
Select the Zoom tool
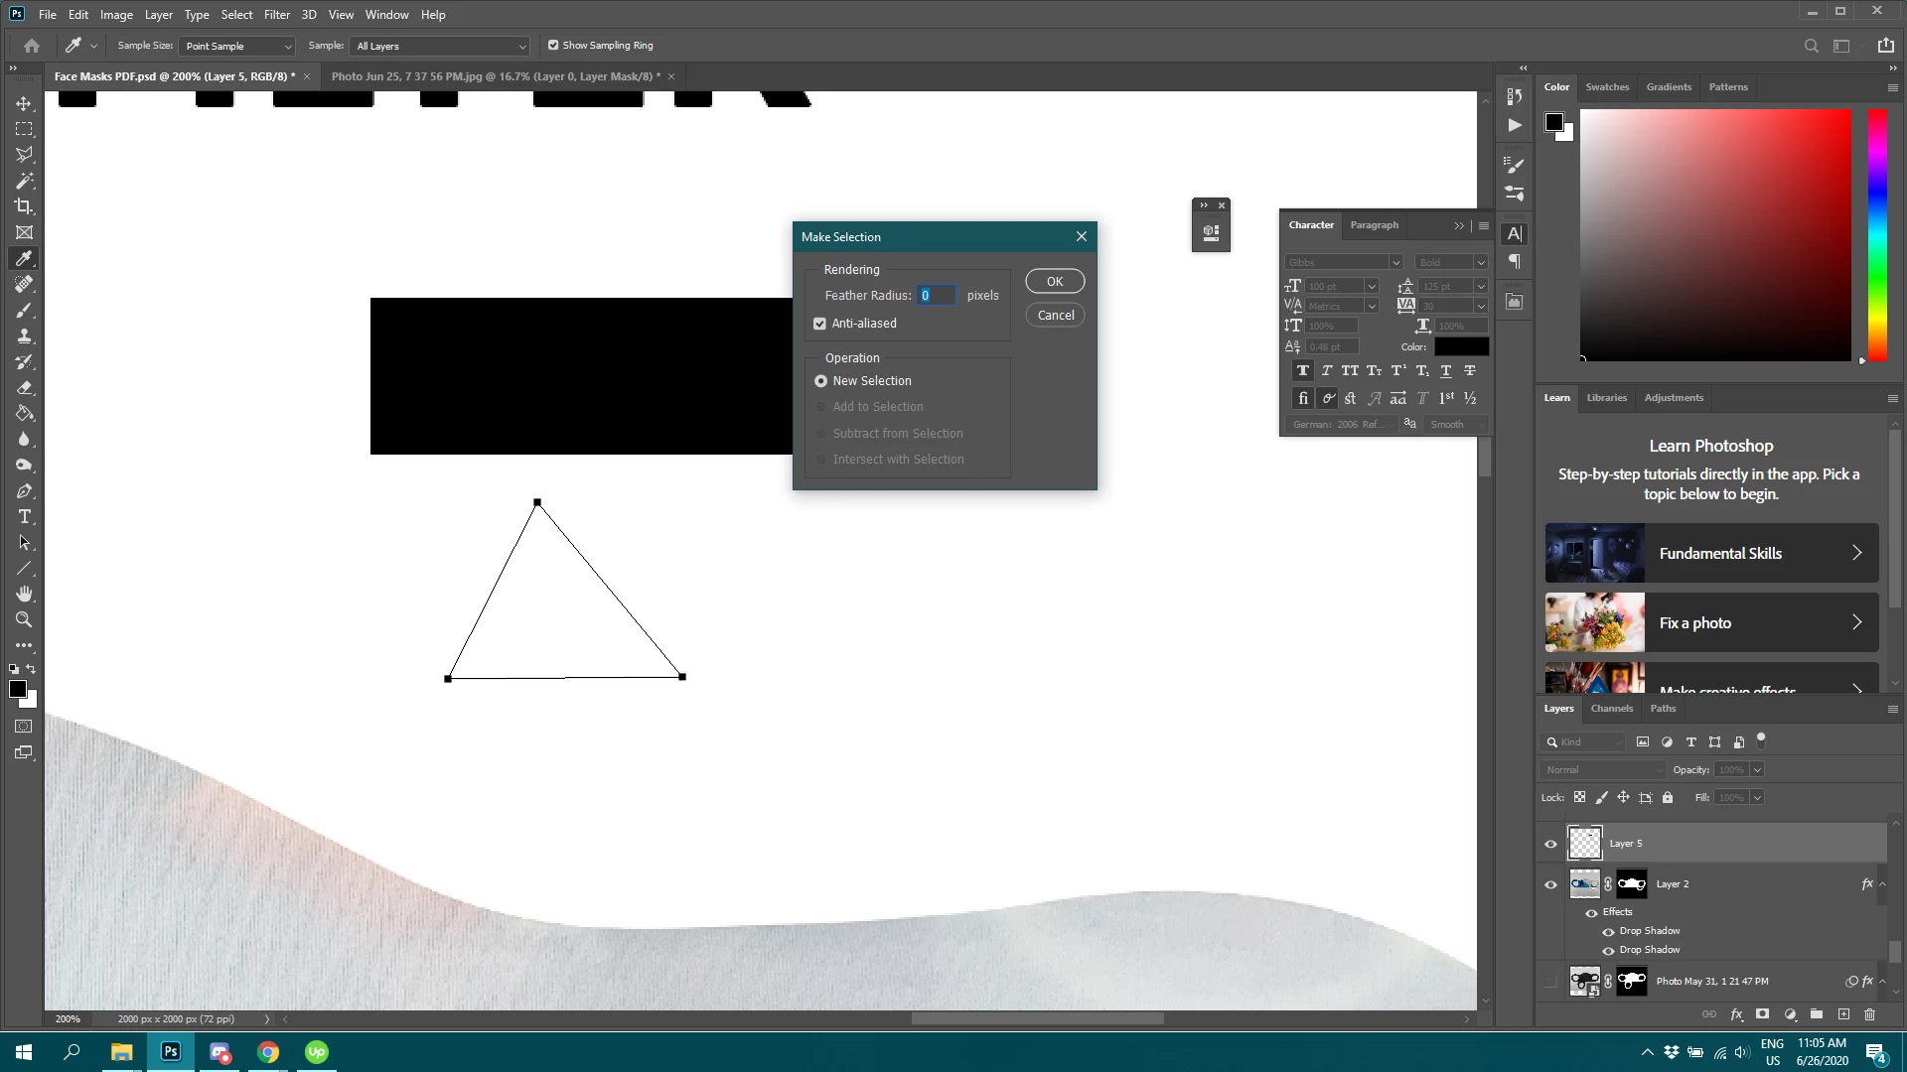tap(24, 619)
